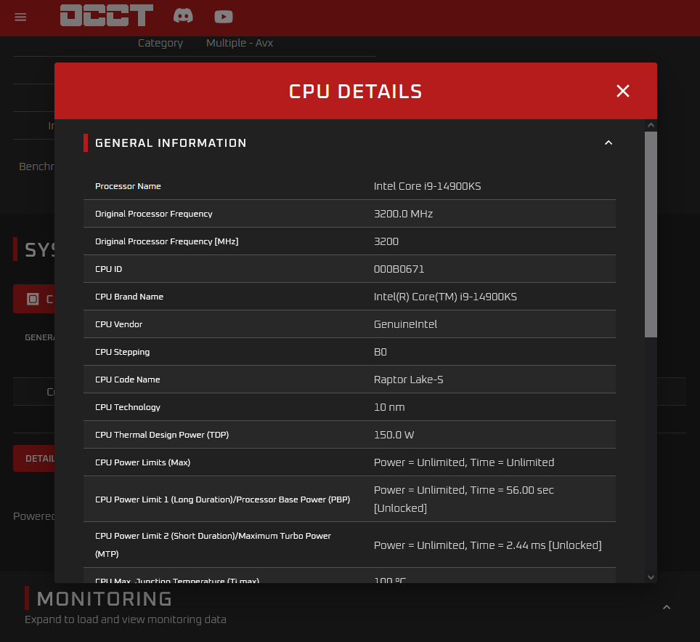Viewport: 700px width, 642px height.
Task: Select the 3200.0 MHz frequency value
Action: 403,214
